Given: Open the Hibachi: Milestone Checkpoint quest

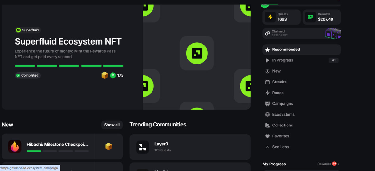Looking at the screenshot, I should click(62, 147).
